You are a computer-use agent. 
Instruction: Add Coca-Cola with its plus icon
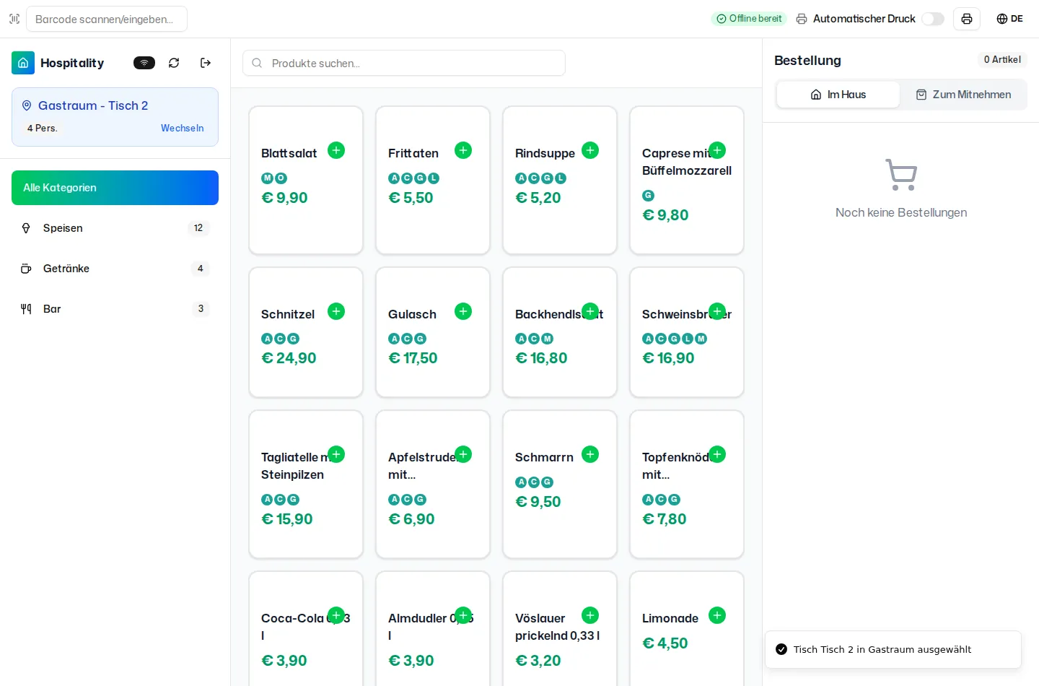336,615
